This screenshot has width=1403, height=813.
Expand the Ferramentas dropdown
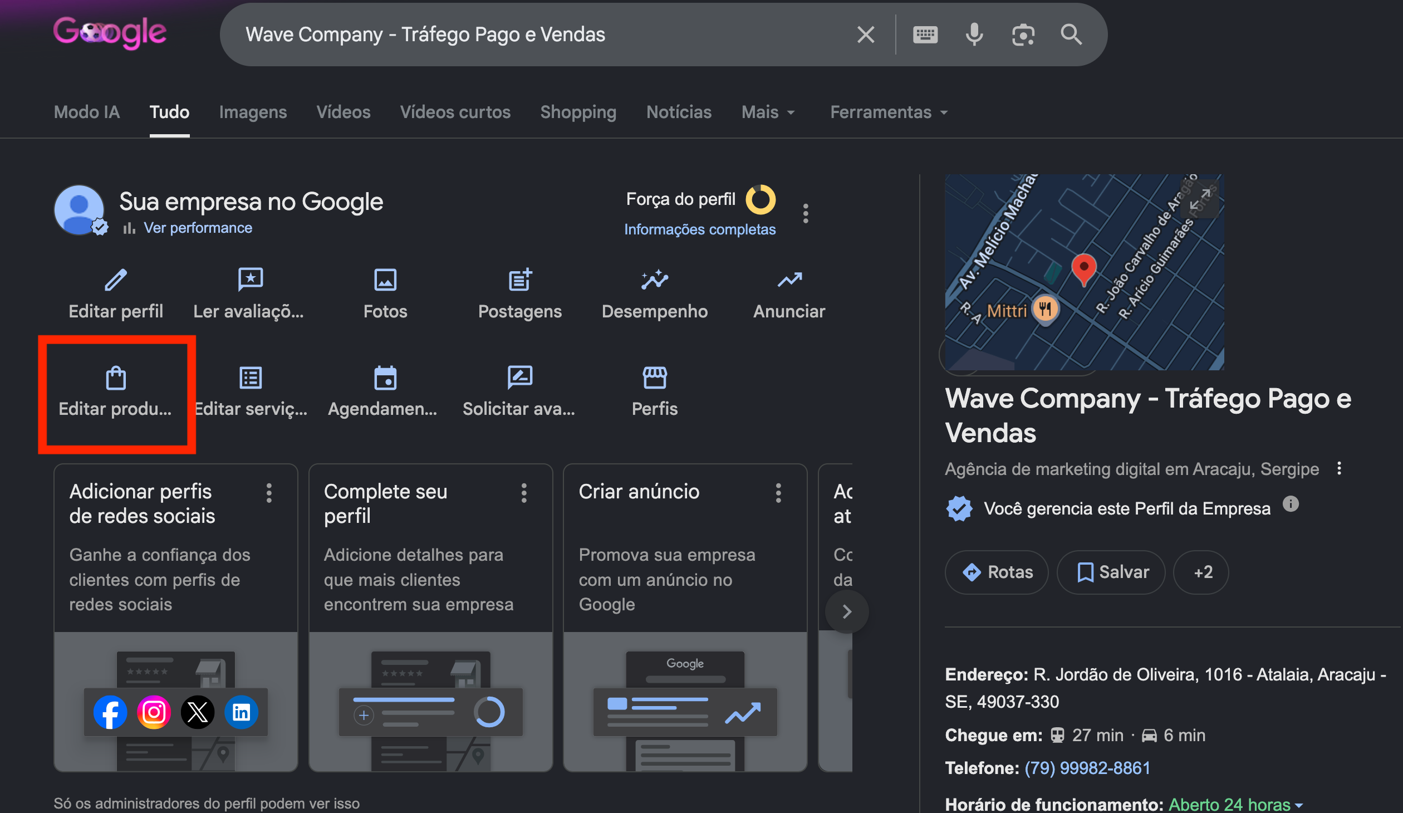[889, 112]
